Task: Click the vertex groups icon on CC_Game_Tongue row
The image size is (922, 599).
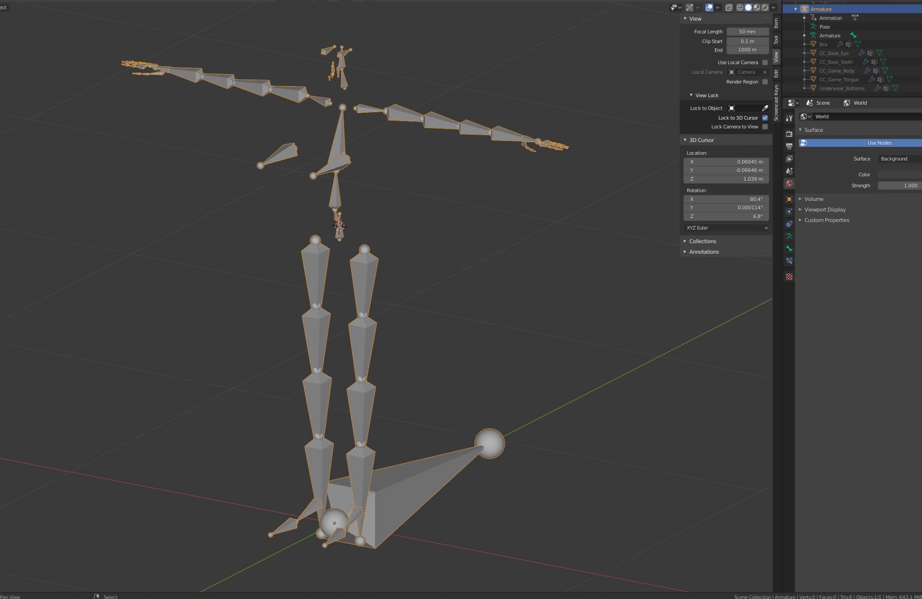Action: point(881,79)
